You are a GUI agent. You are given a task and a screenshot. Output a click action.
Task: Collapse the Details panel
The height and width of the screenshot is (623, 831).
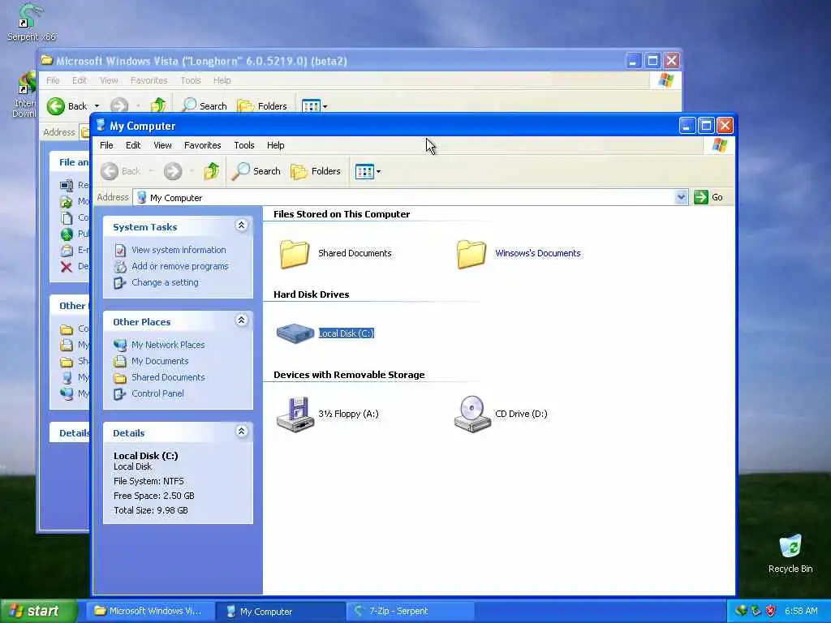(x=241, y=432)
